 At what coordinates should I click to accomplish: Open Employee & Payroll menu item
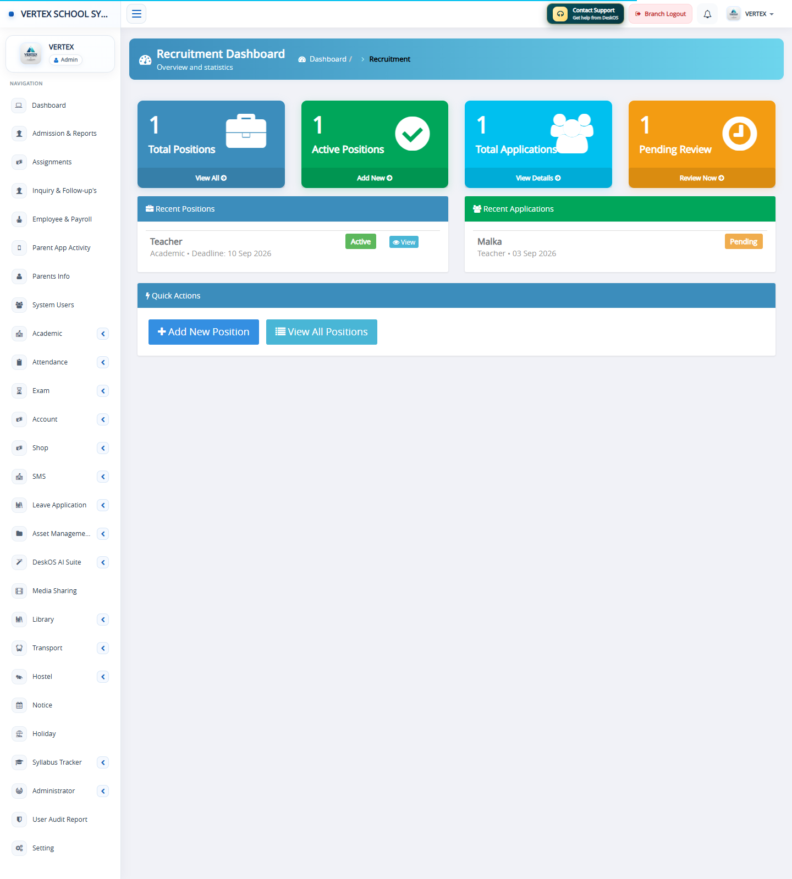[60, 219]
